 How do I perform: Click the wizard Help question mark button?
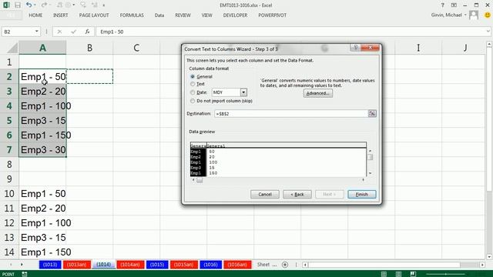[x=355, y=48]
